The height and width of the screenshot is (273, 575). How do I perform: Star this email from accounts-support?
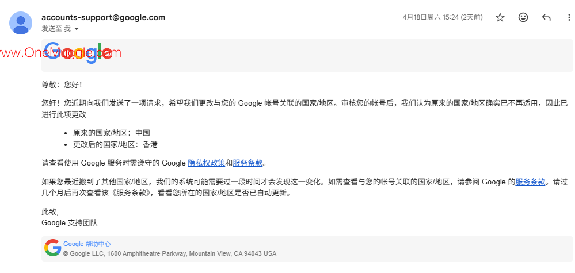[x=500, y=17]
